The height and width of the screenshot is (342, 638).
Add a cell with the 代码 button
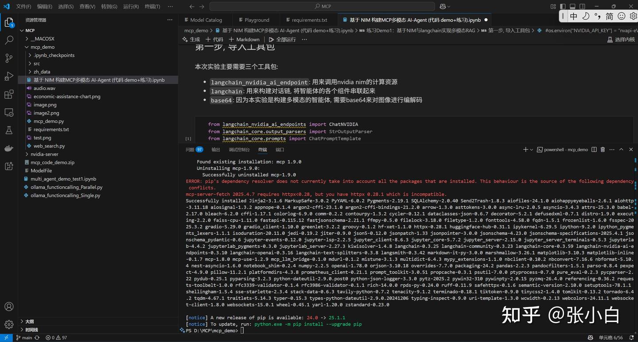point(214,39)
